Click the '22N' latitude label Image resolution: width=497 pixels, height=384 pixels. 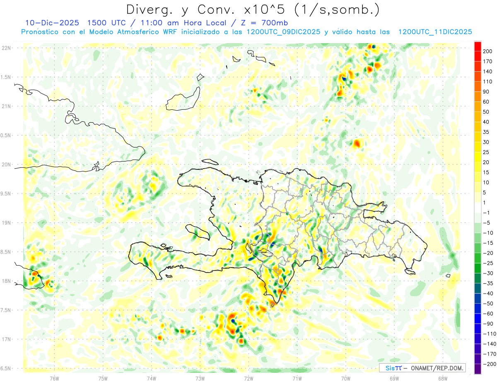pos(6,48)
